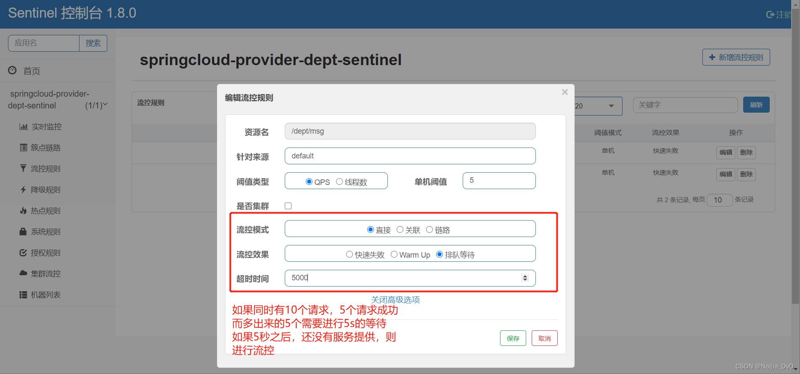Go to 降级规则 menu item

[x=46, y=190]
